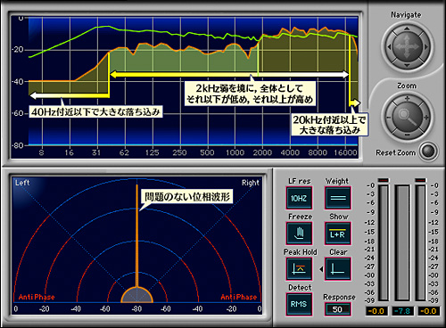Open the LF res 10HZ selector
The image size is (446, 328).
point(299,198)
